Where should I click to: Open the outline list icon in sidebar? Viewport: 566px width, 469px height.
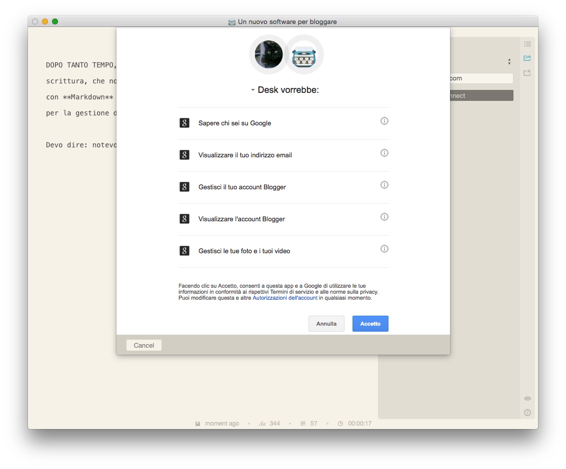[527, 44]
